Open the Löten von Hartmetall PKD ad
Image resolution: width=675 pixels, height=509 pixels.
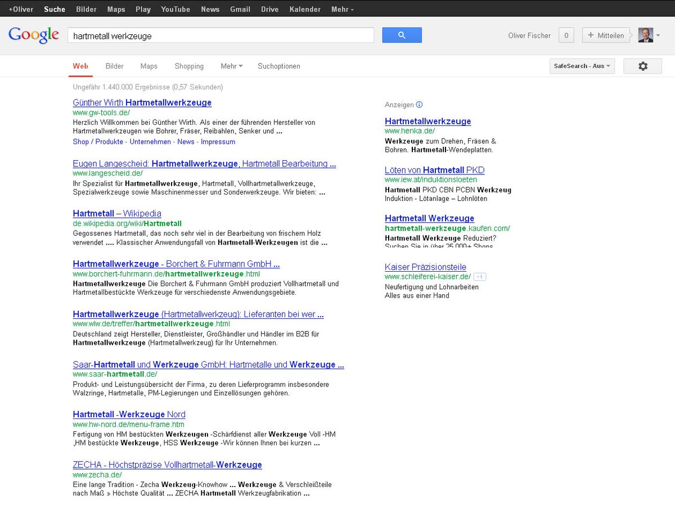(435, 170)
